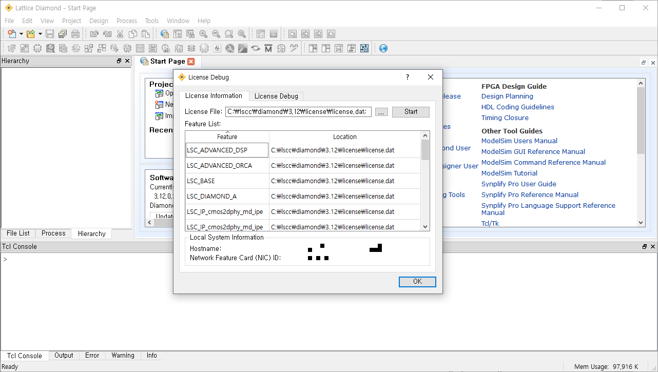Click the Save floppy disk icon
The width and height of the screenshot is (658, 372).
50,34
